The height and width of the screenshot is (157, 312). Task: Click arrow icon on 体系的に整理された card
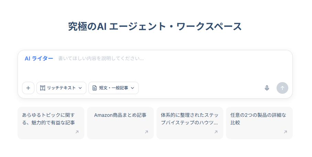(216, 132)
